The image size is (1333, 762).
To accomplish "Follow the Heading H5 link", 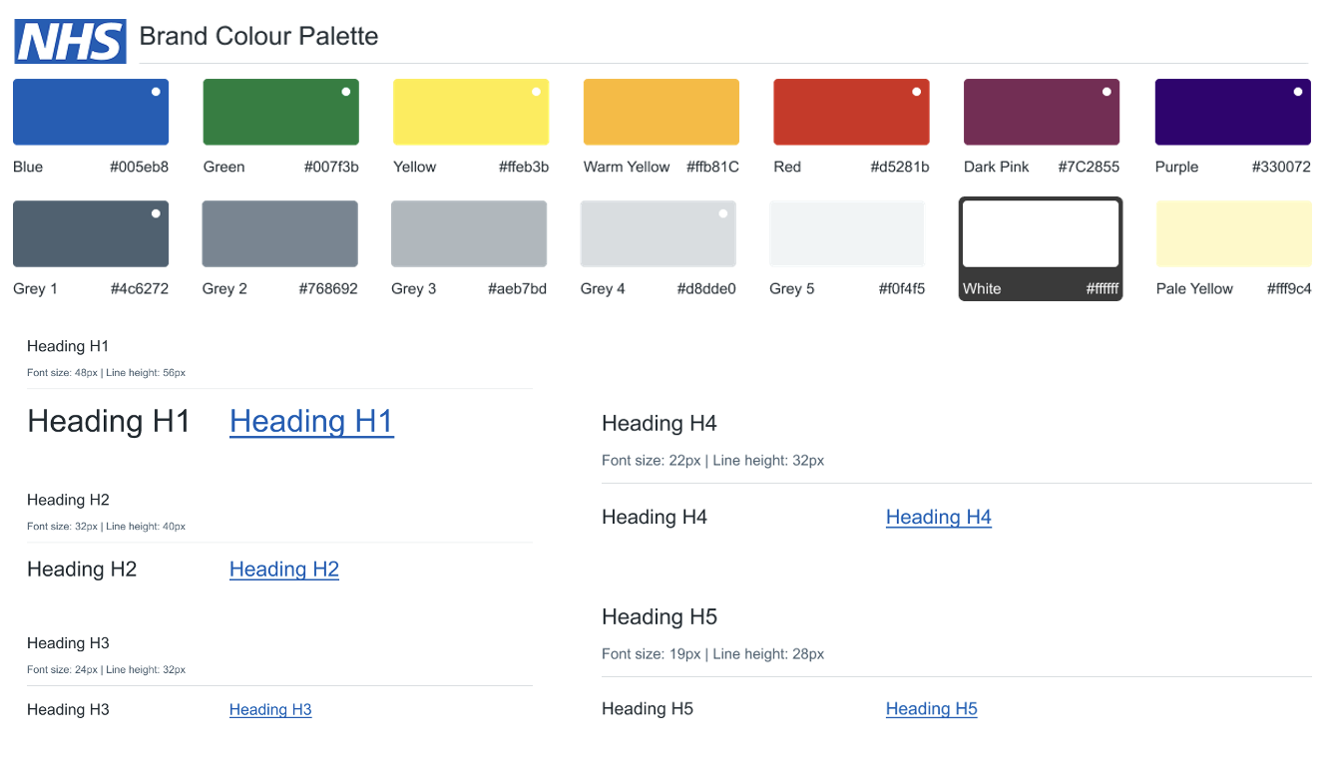I will point(931,708).
